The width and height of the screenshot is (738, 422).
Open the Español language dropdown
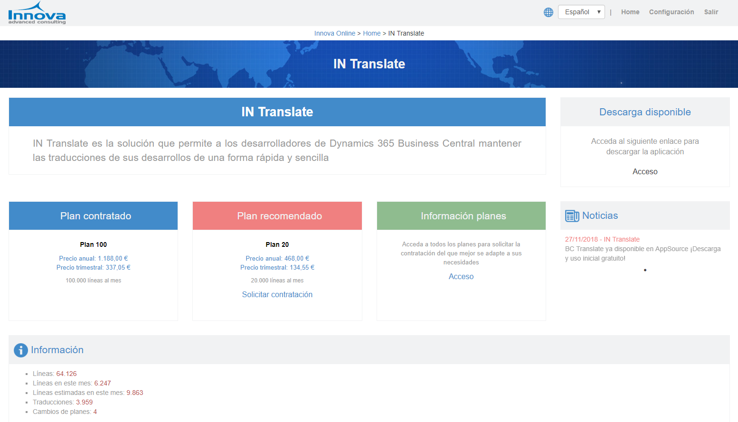point(581,12)
